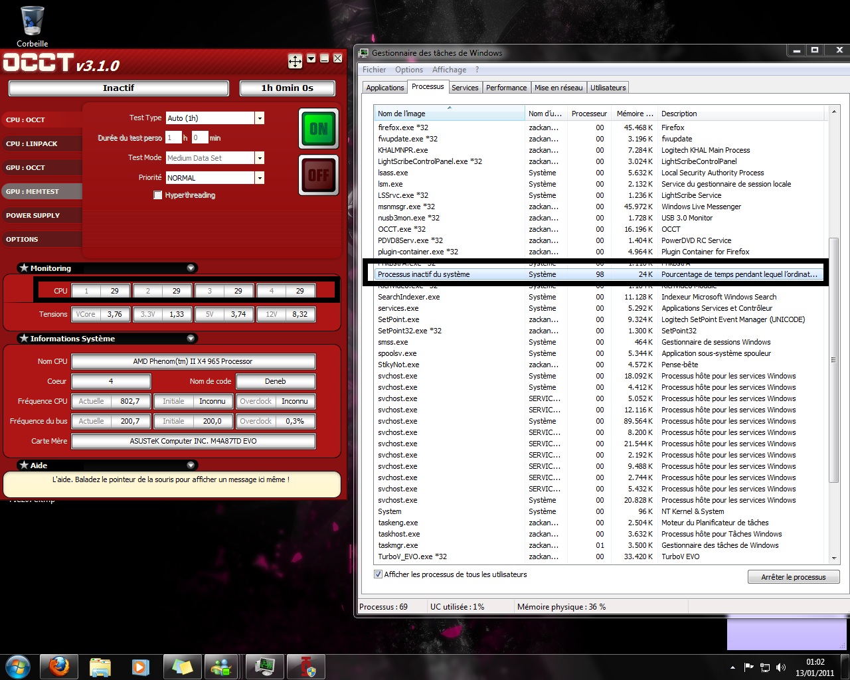Click the OCCT move-window cross arrow icon
850x680 pixels.
pos(295,61)
